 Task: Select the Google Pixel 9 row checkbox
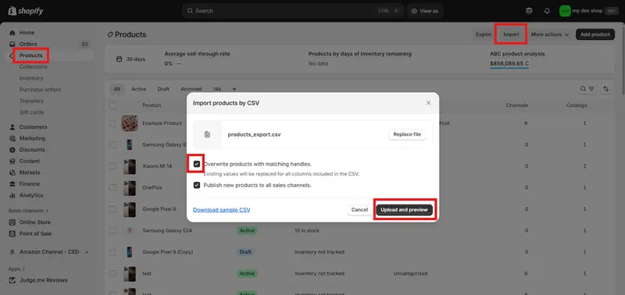pos(112,209)
